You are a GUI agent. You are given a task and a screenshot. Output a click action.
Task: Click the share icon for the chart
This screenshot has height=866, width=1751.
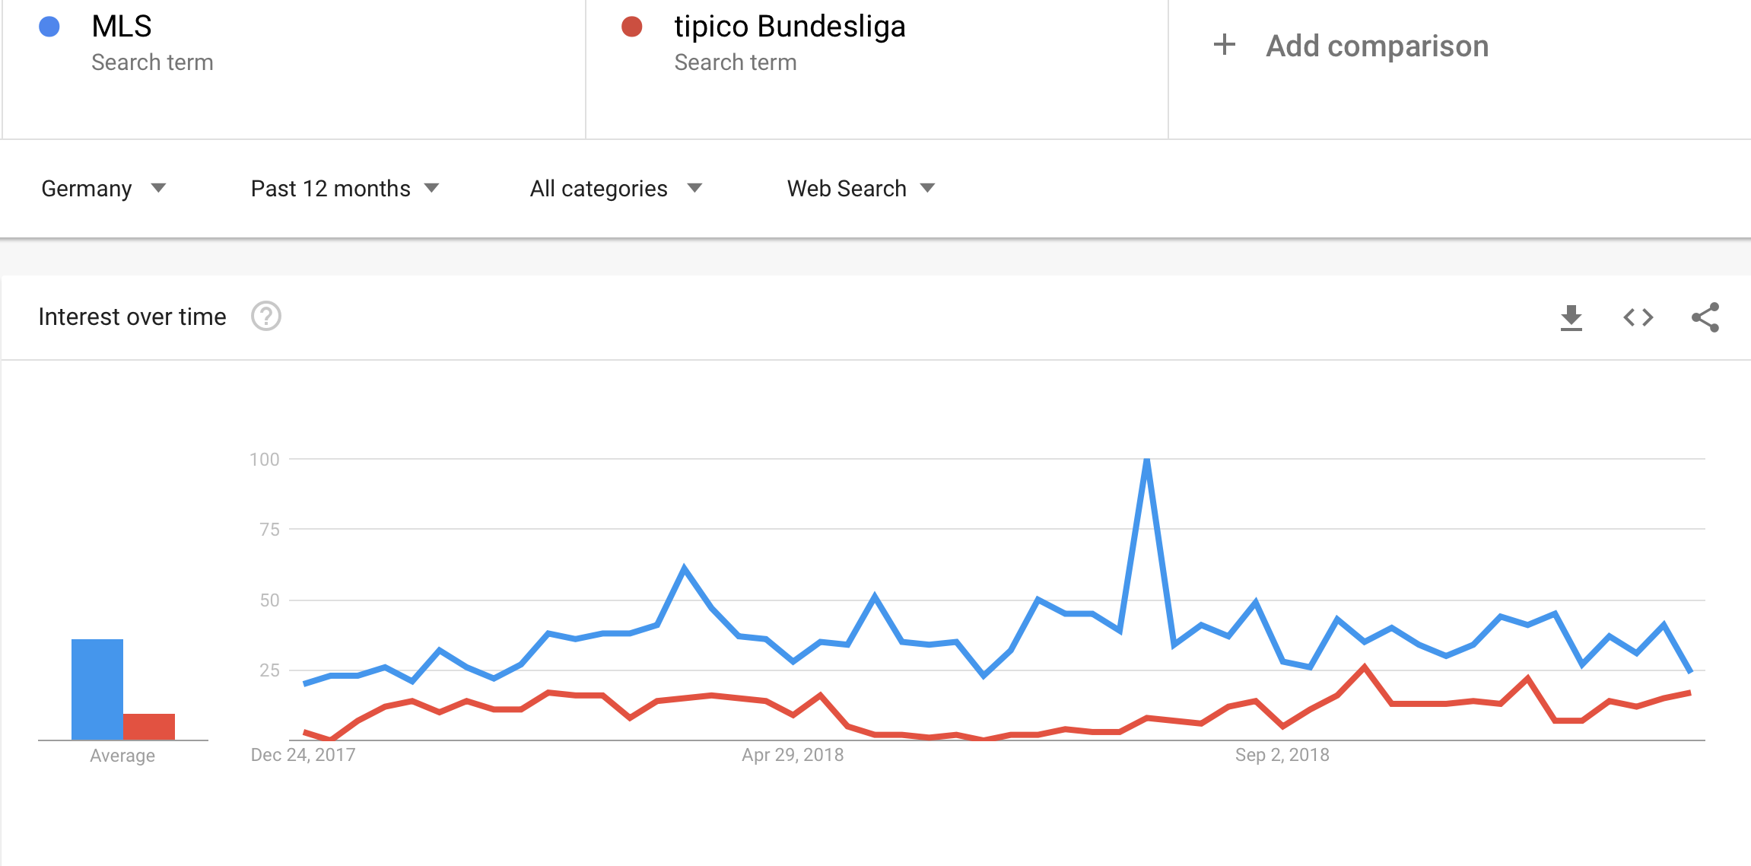[1705, 317]
